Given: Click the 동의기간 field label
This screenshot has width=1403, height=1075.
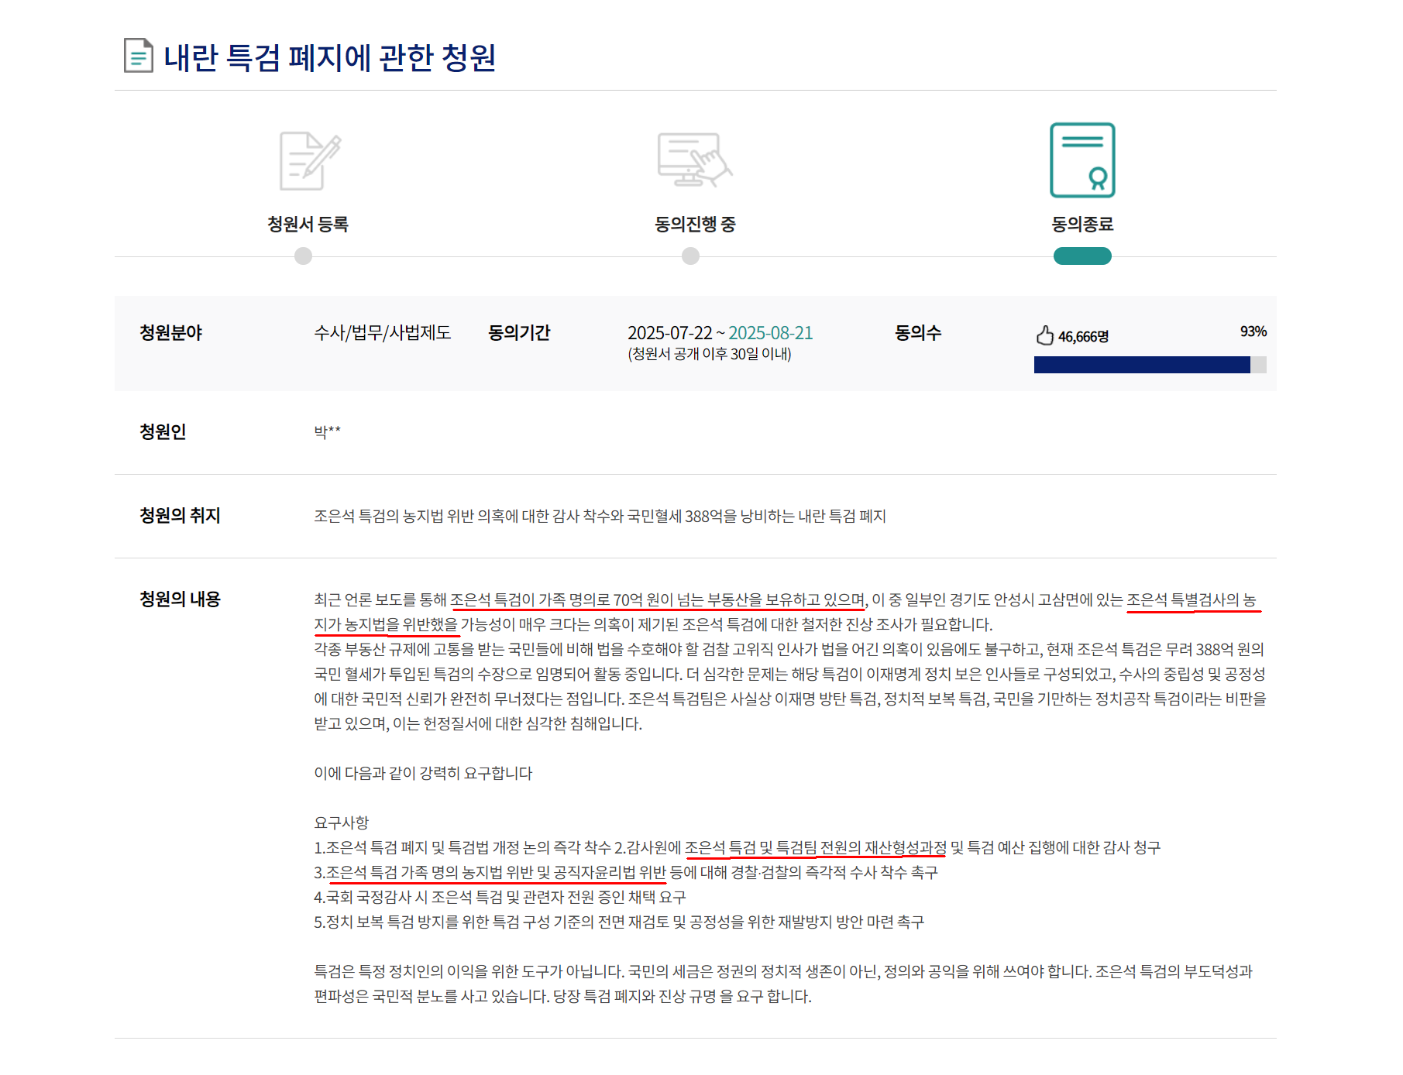Looking at the screenshot, I should pyautogui.click(x=519, y=333).
